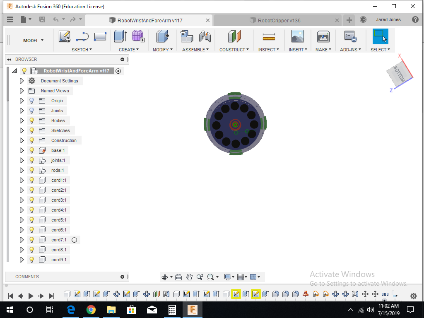Open the Calculator in the taskbar

(x=172, y=310)
